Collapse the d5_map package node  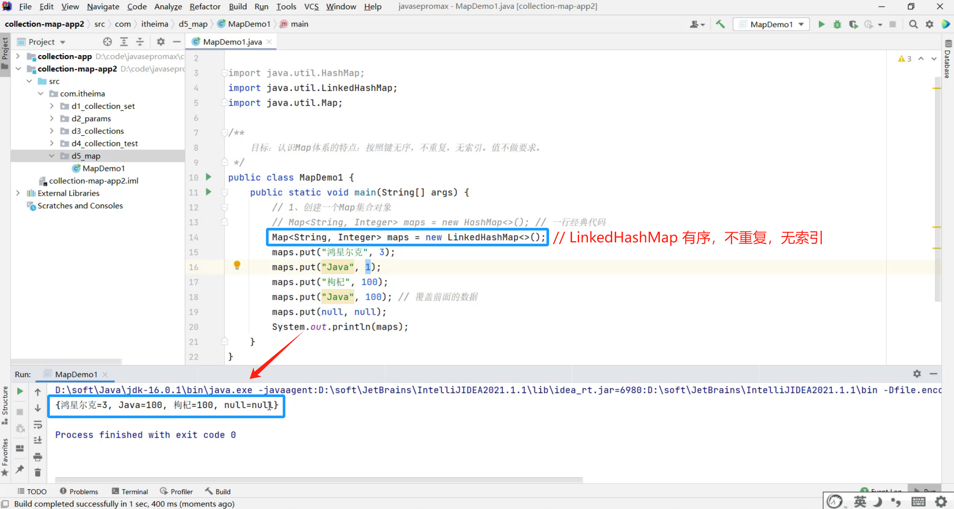[52, 156]
